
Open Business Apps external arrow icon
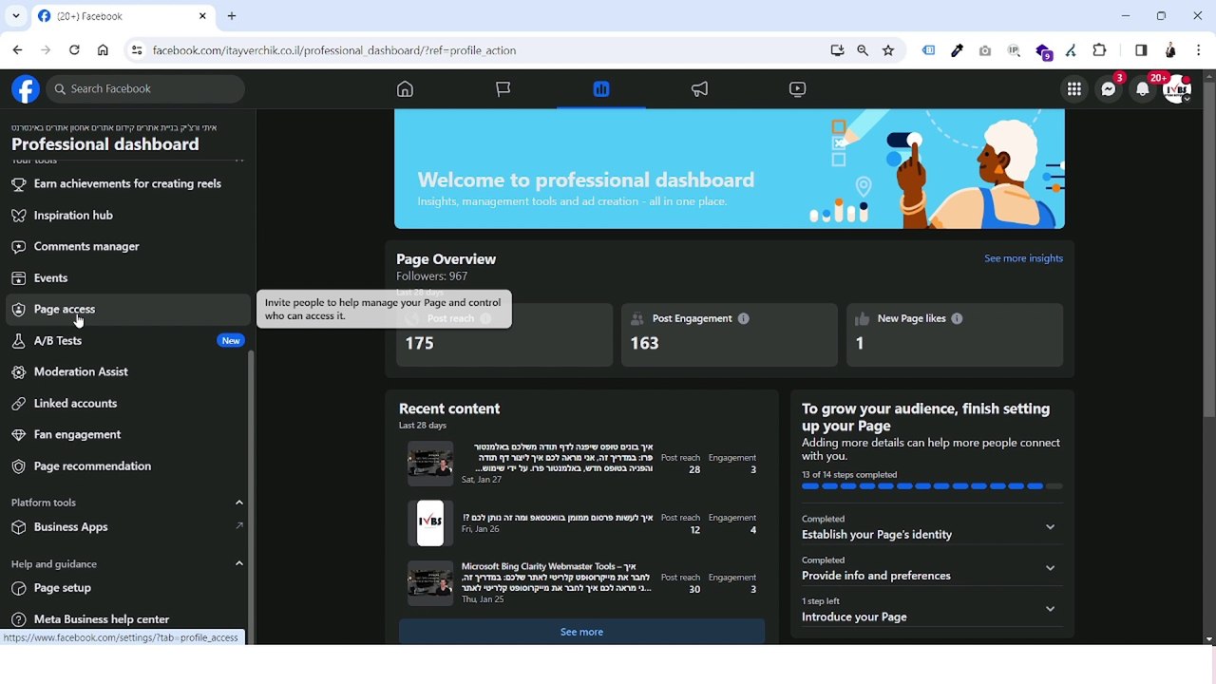(239, 525)
